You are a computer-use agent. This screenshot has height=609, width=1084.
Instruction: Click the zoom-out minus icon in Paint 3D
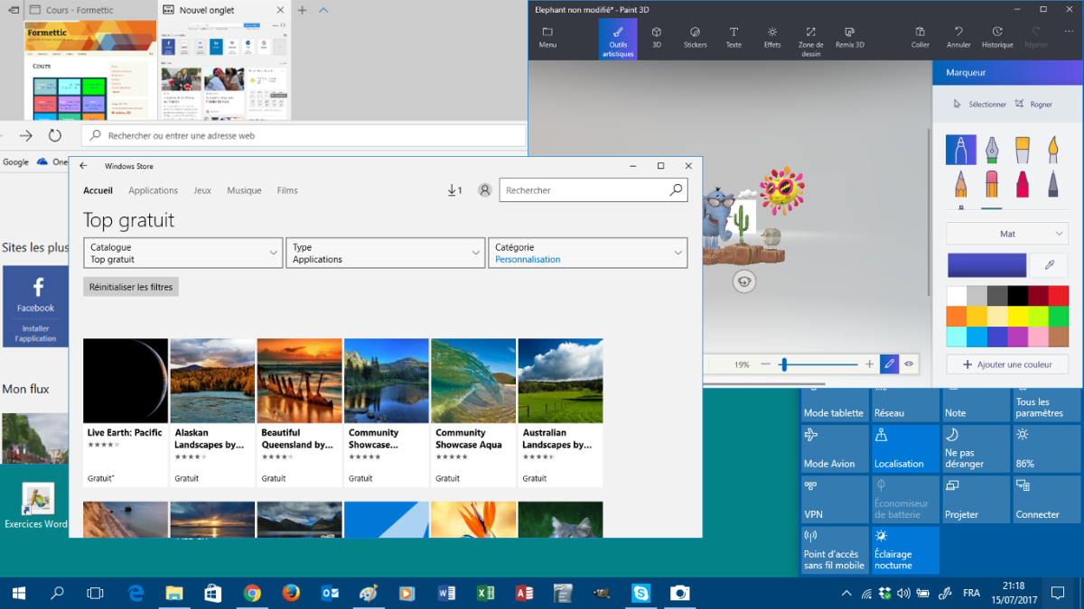coord(766,364)
